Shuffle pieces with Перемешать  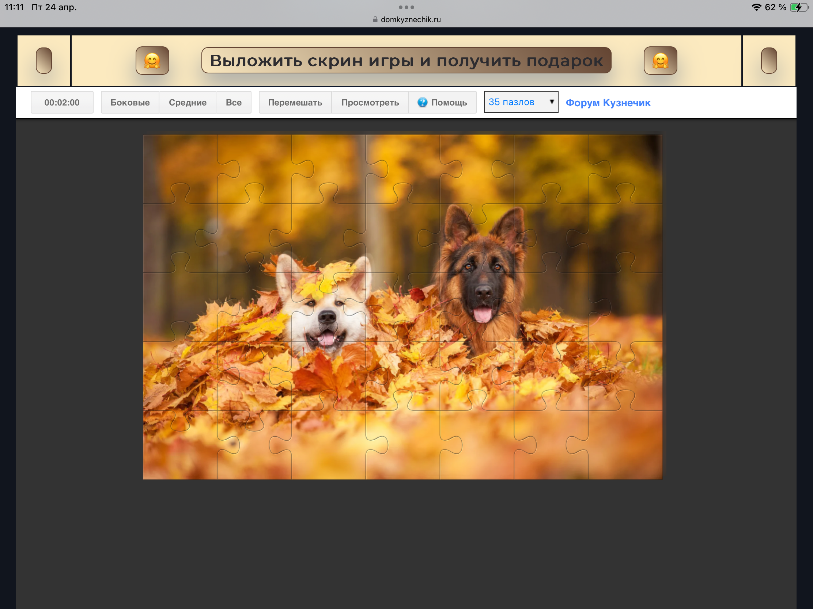[295, 103]
